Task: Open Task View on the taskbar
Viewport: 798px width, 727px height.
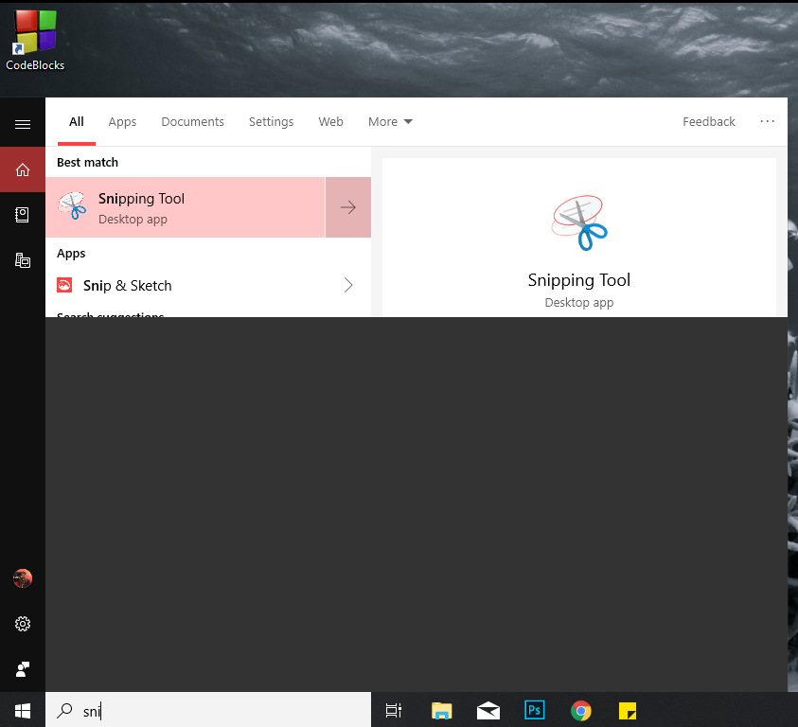Action: click(x=394, y=711)
